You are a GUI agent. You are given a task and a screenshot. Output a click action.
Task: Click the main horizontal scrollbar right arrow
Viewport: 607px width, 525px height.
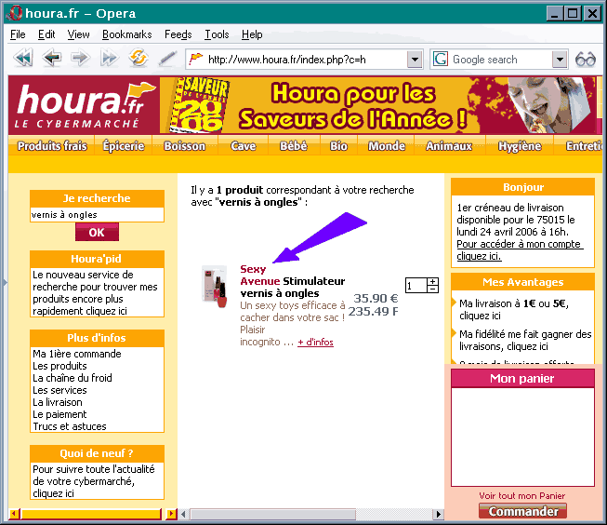point(438,514)
